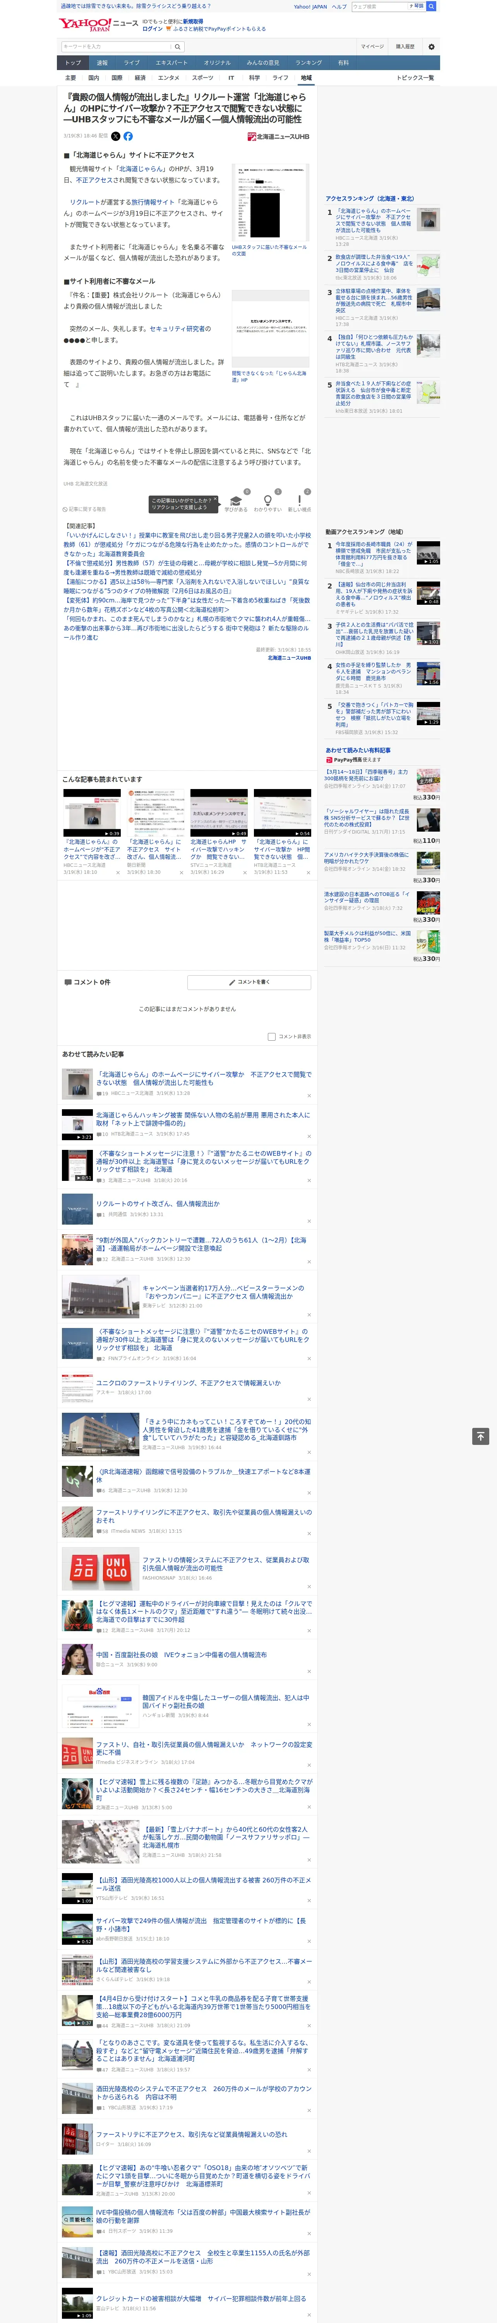
Task: Choose the IT category
Action: pos(231,77)
